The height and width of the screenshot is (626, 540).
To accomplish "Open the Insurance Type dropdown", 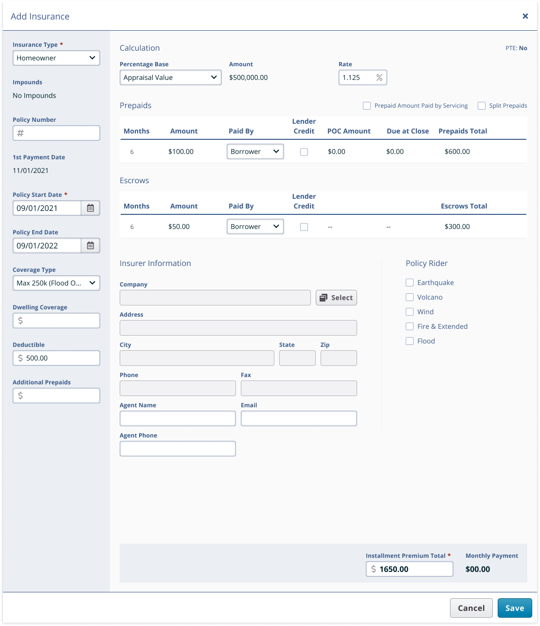I will coord(56,58).
